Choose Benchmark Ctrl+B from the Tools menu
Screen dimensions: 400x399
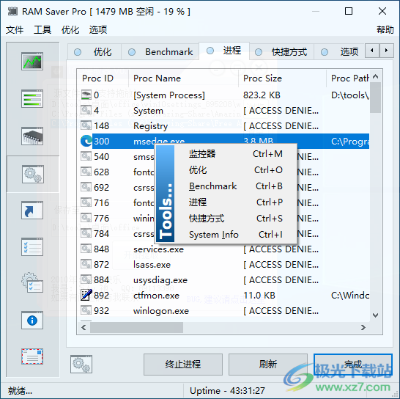236,186
